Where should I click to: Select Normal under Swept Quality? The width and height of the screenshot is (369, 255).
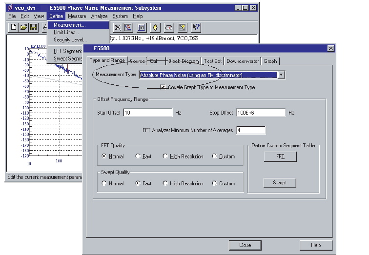[x=104, y=183]
